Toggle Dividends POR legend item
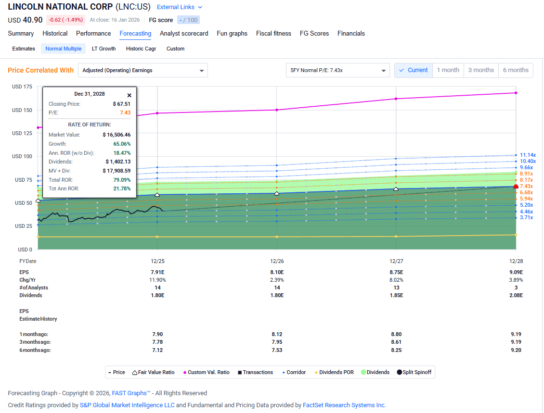 point(335,372)
